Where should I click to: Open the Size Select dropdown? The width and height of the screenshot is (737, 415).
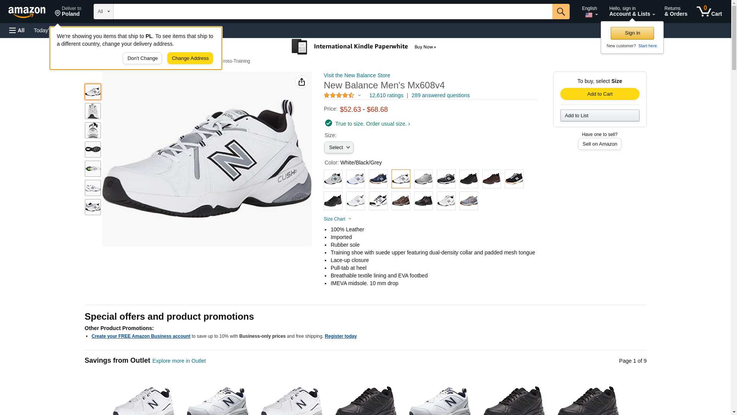pos(339,148)
